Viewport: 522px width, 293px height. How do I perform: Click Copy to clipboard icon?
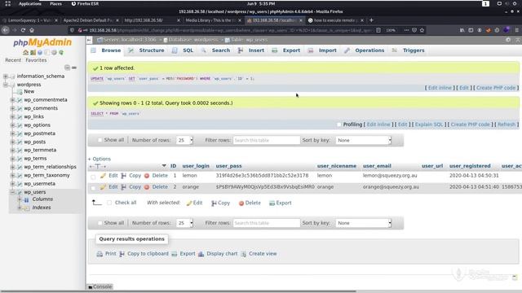tap(122, 254)
